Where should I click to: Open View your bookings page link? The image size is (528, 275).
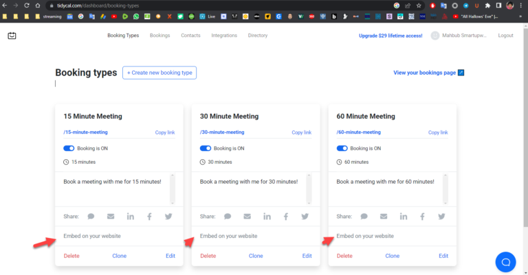(425, 73)
